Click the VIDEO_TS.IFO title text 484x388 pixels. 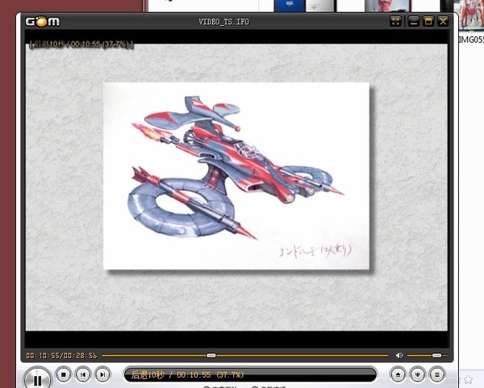(x=223, y=22)
